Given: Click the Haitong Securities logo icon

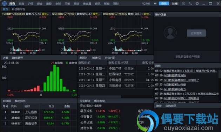Looking at the screenshot, I should (5, 3).
